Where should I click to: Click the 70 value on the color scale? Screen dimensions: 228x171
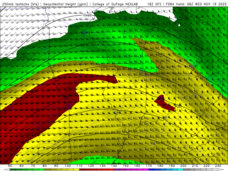pos(33,166)
